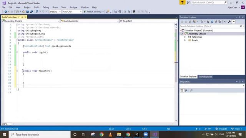The width and height of the screenshot is (246, 138).
Task: Click the Windows taskbar search box
Action: 40,135
